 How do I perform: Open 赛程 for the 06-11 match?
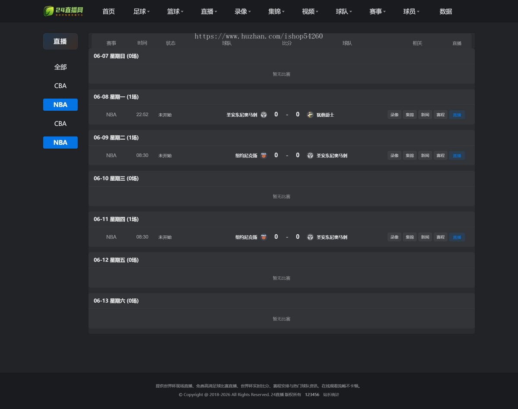pyautogui.click(x=440, y=237)
